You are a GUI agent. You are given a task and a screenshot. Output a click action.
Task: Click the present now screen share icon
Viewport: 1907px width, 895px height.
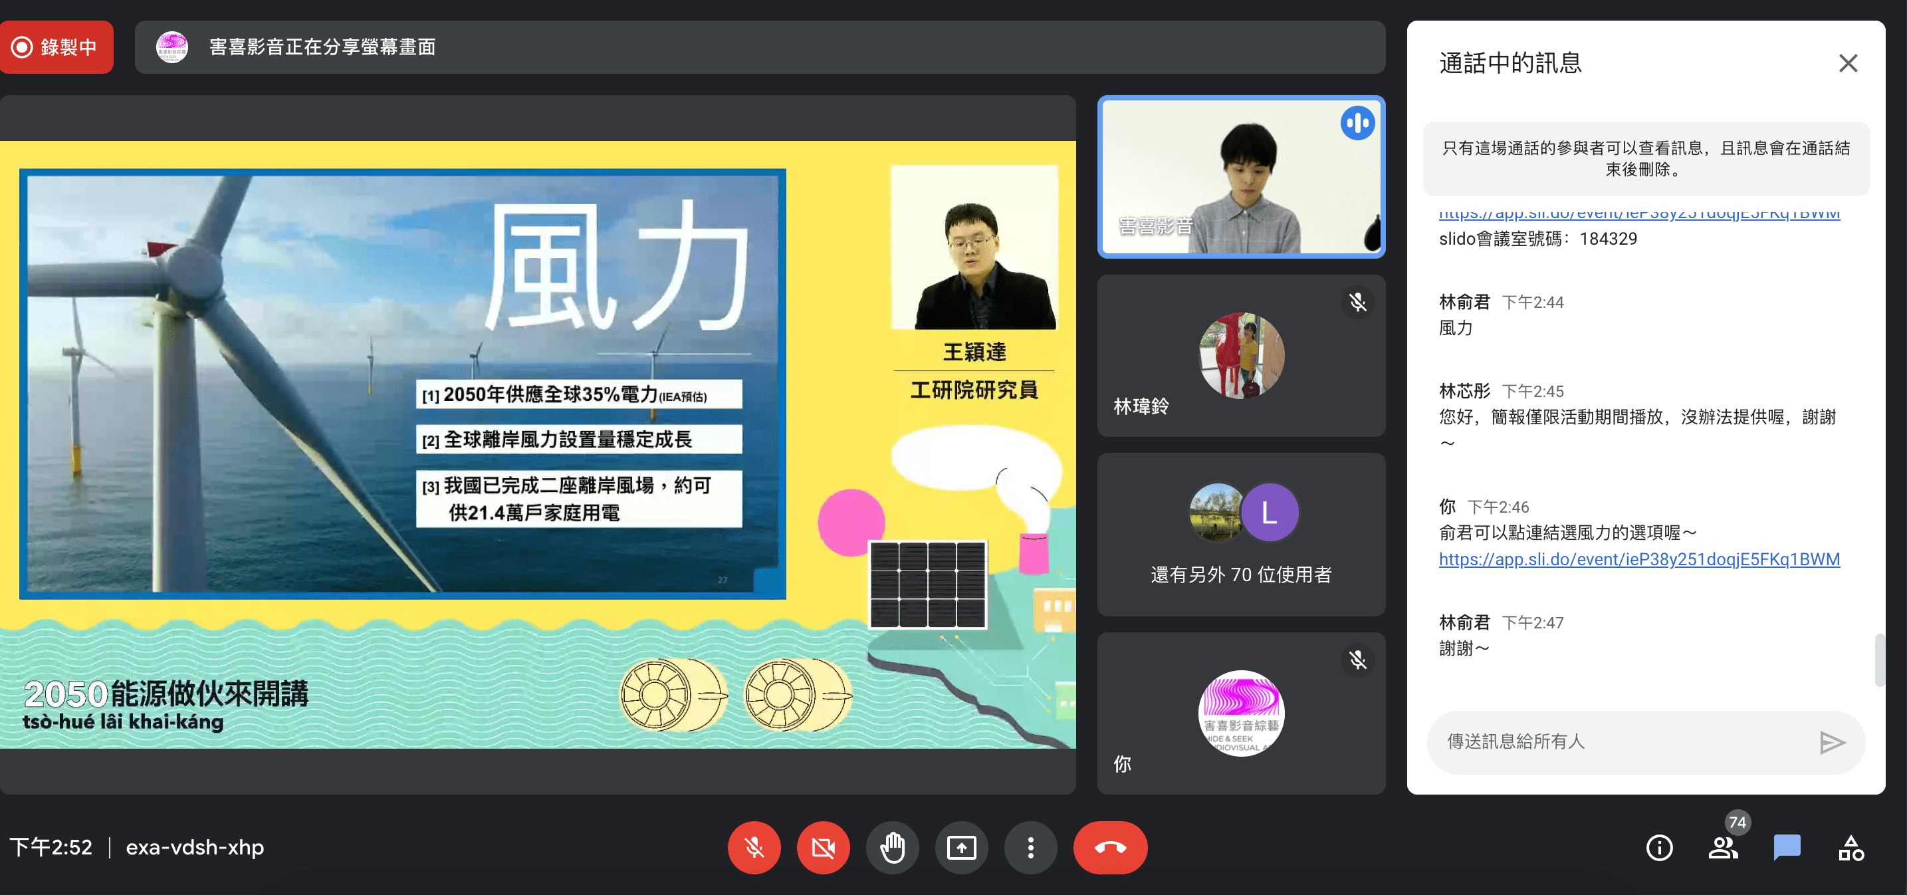[961, 847]
